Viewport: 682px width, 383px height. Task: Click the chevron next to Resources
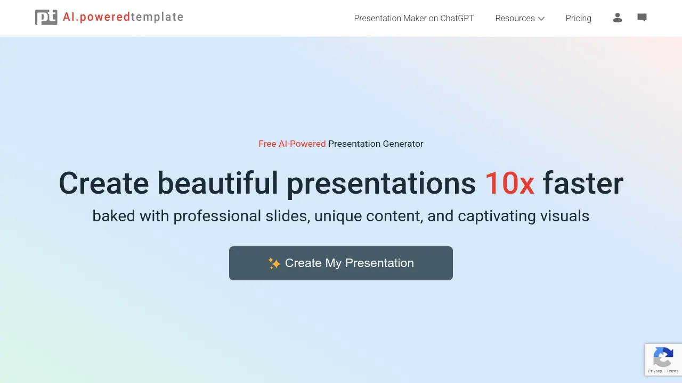click(541, 19)
